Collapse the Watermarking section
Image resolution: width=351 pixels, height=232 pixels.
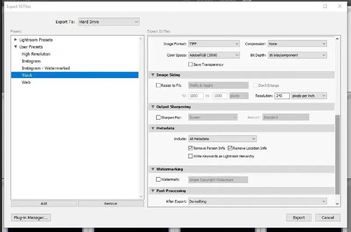(153, 169)
